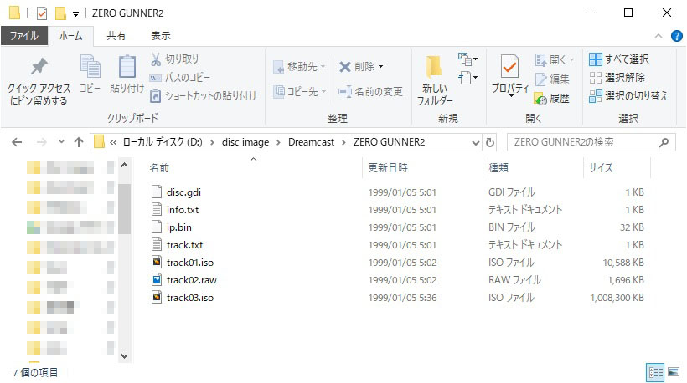Click disc image in address path

point(245,142)
